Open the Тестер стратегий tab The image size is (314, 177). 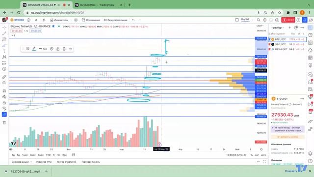[66, 162]
